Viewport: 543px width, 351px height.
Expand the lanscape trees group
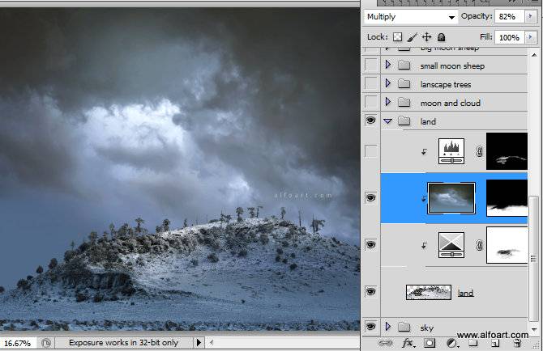(388, 83)
